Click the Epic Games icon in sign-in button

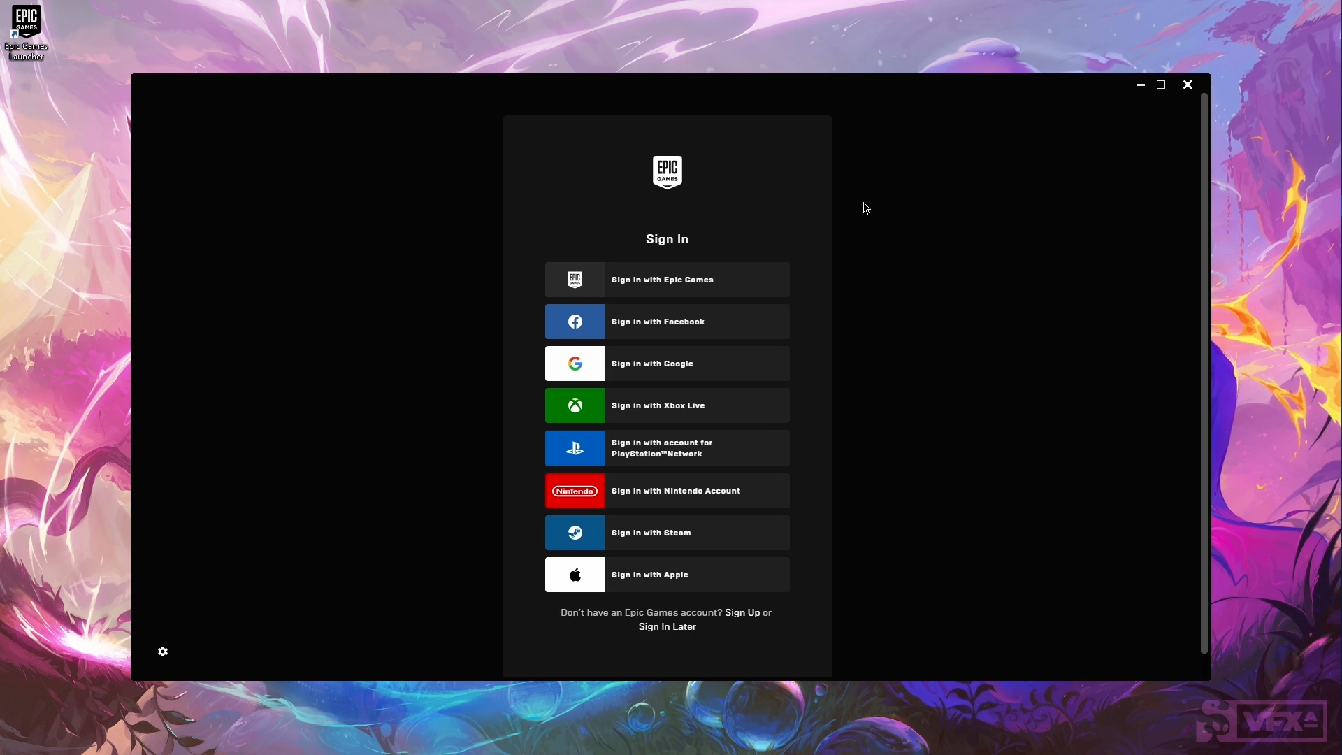[575, 280]
